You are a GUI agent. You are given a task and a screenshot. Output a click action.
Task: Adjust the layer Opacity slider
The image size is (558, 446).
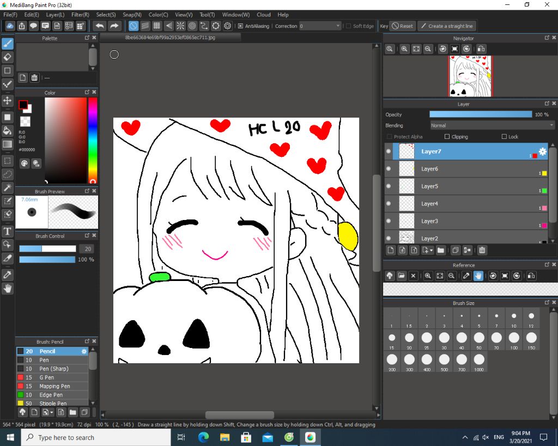(481, 114)
